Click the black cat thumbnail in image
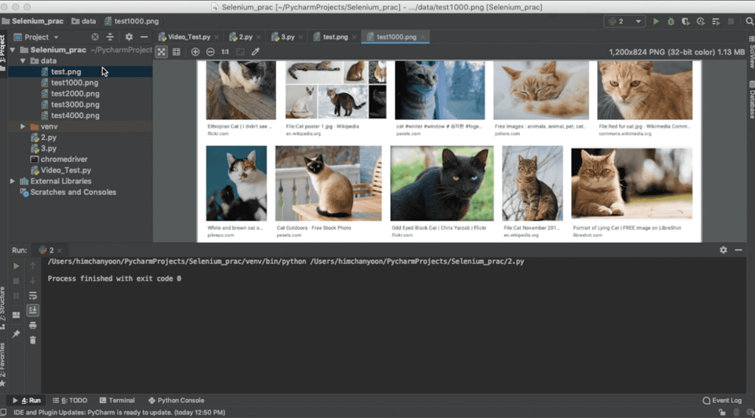Screen dimensions: 755x418 pyautogui.click(x=442, y=183)
